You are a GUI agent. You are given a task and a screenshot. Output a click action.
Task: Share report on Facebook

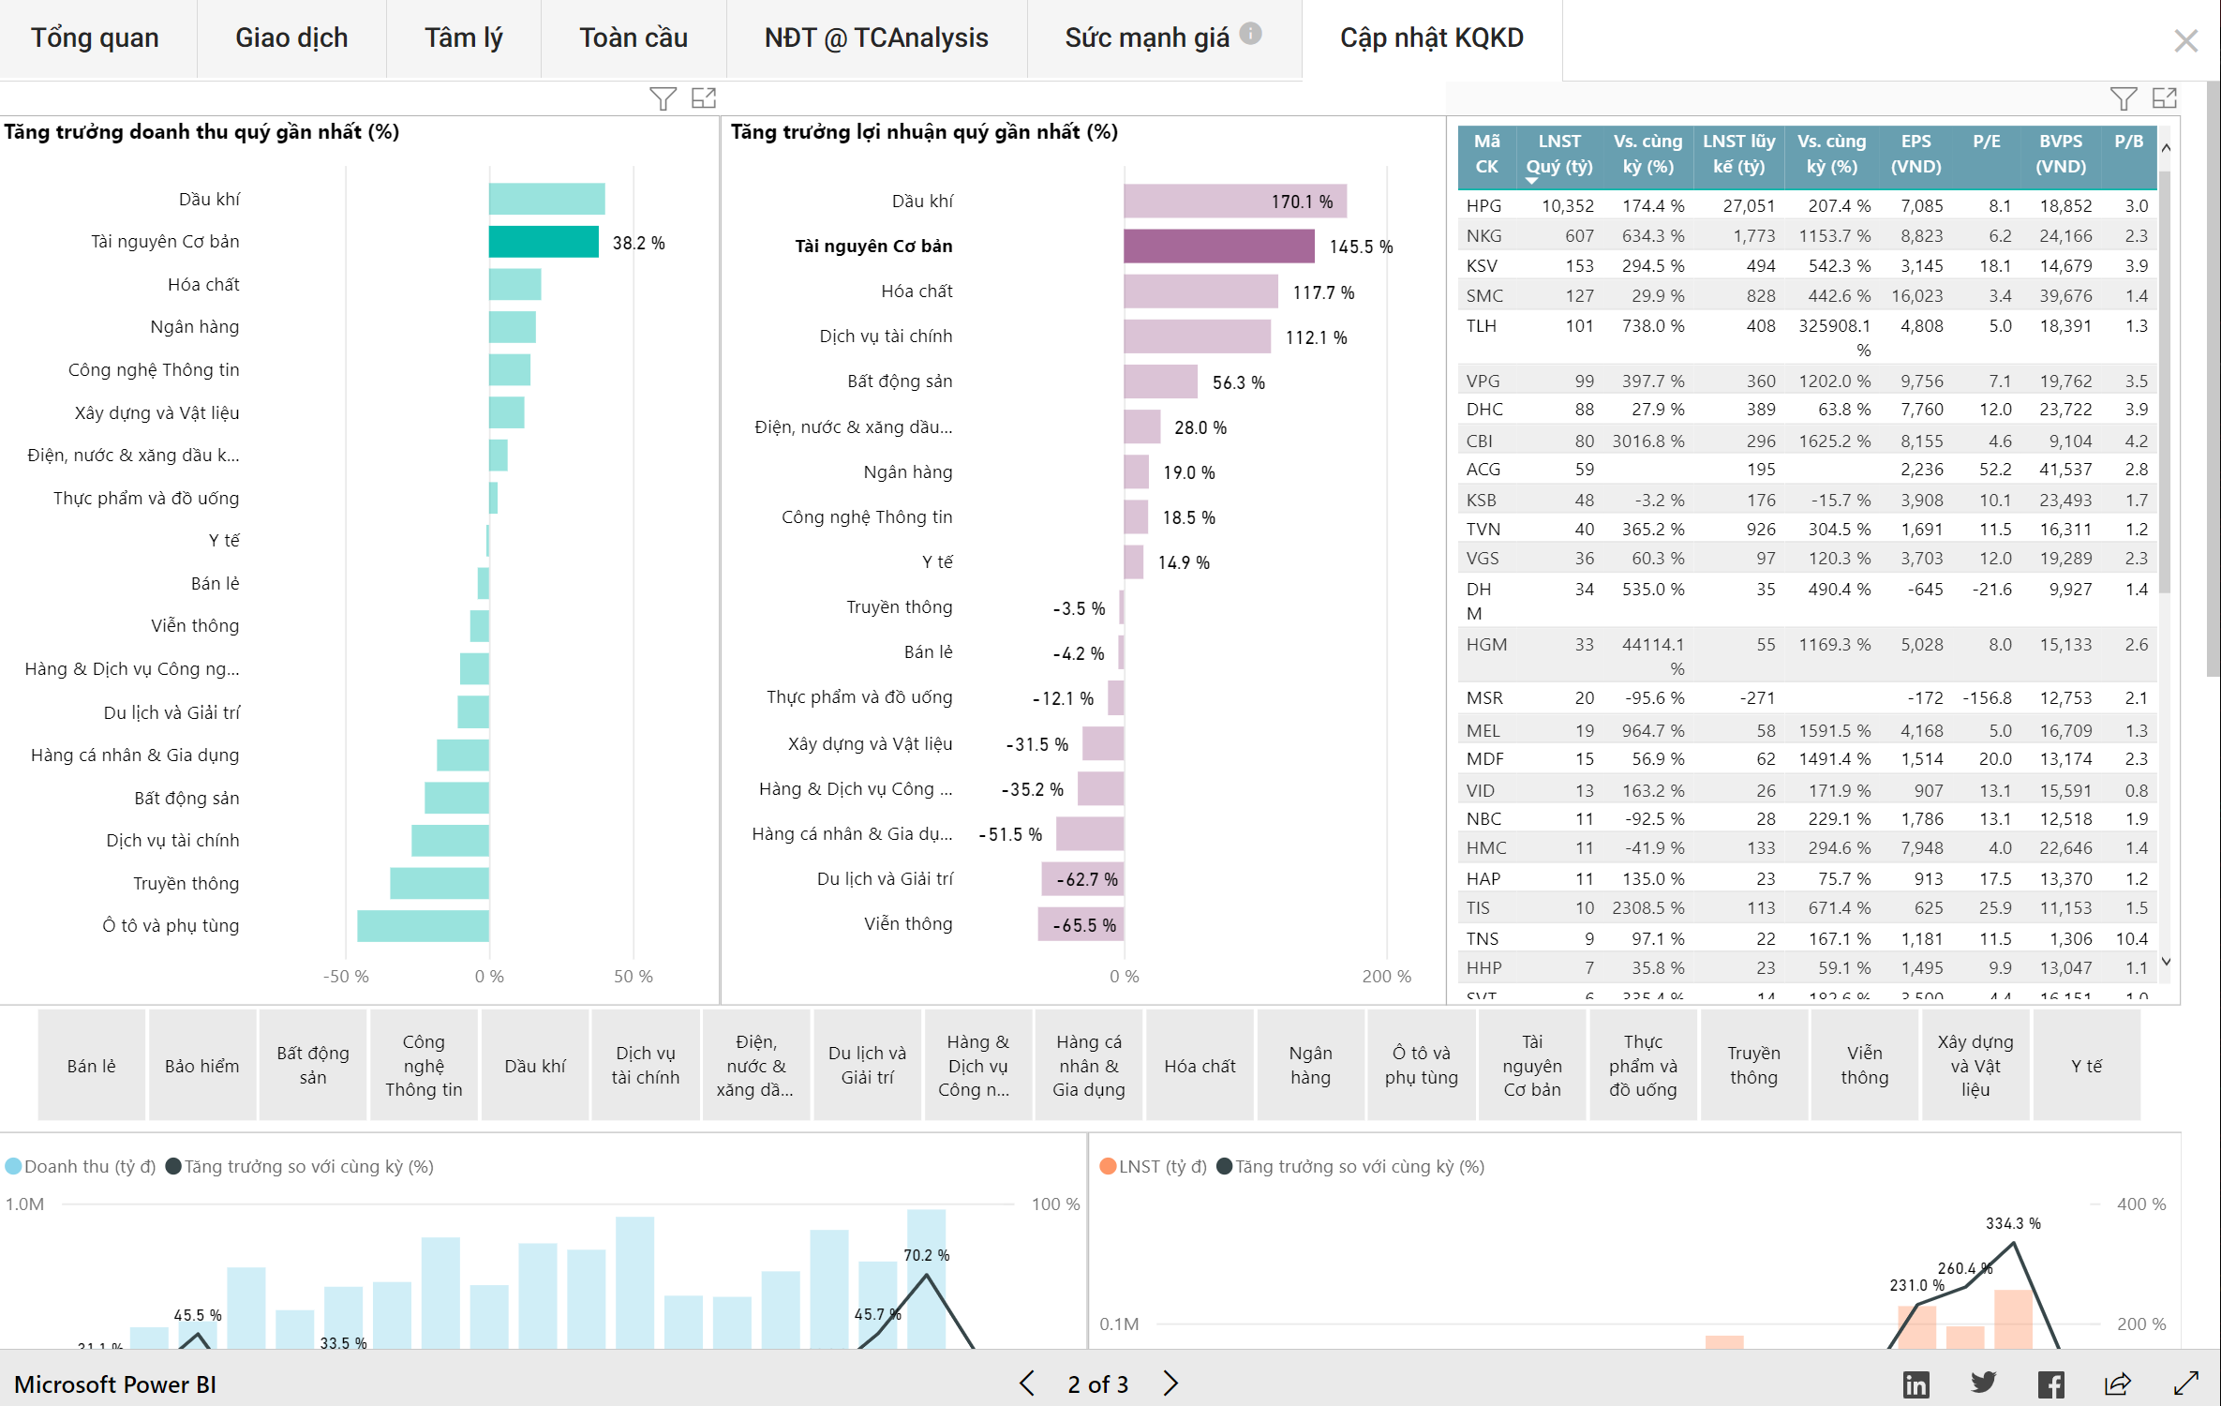click(x=2050, y=1384)
